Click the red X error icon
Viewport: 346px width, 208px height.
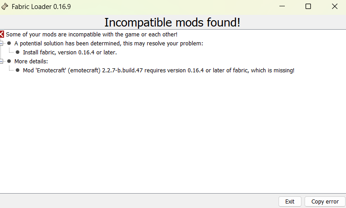pyautogui.click(x=2, y=34)
